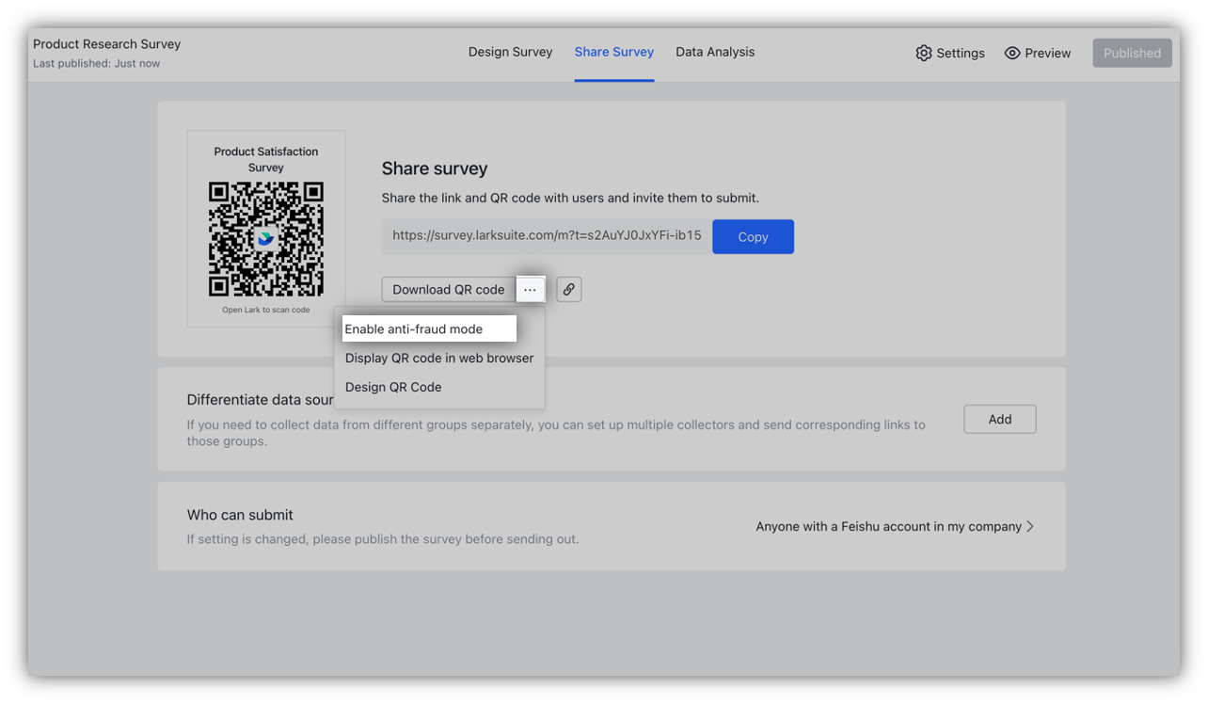Open the ellipsis (...) options icon
The width and height of the screenshot is (1208, 704).
530,289
